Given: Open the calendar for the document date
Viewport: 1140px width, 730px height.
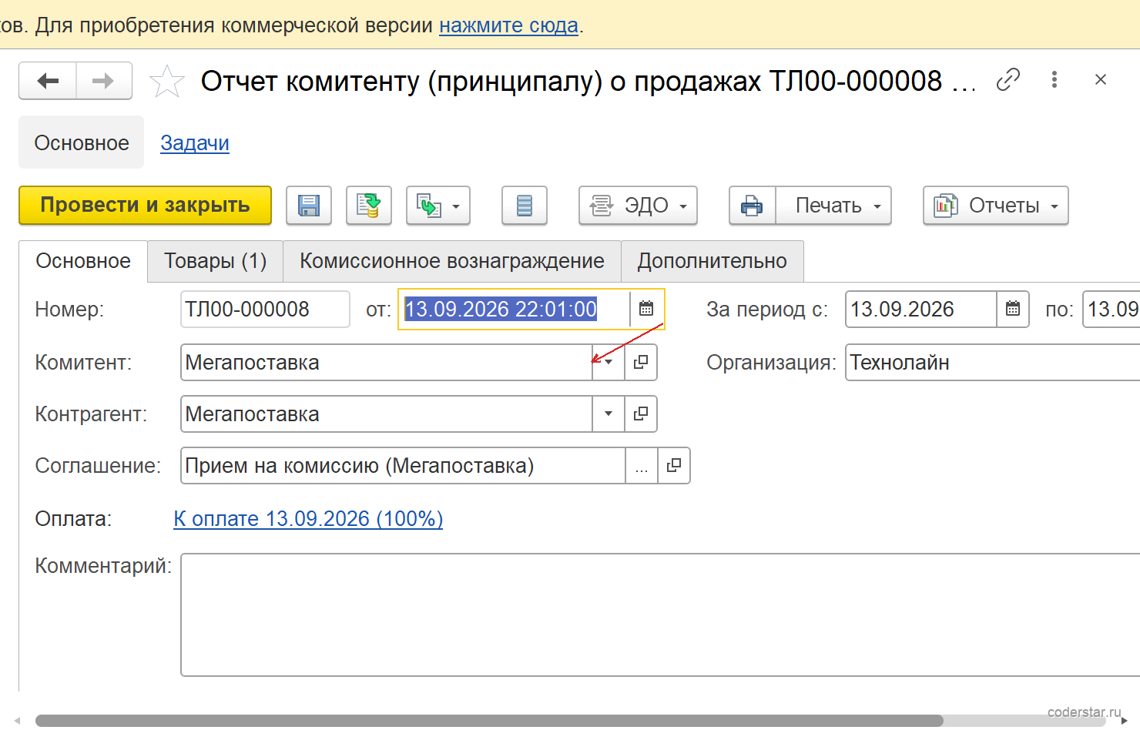Looking at the screenshot, I should pyautogui.click(x=646, y=309).
